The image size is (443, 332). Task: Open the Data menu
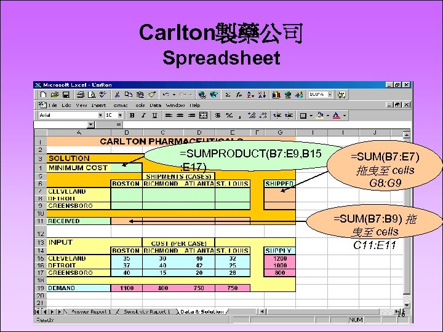pos(156,105)
